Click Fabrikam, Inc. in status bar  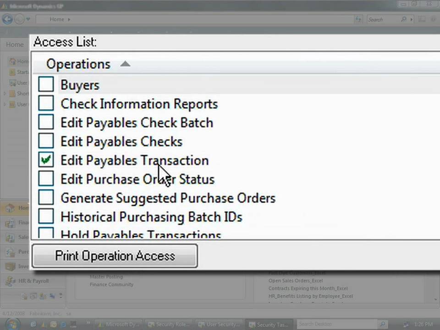tap(45, 313)
